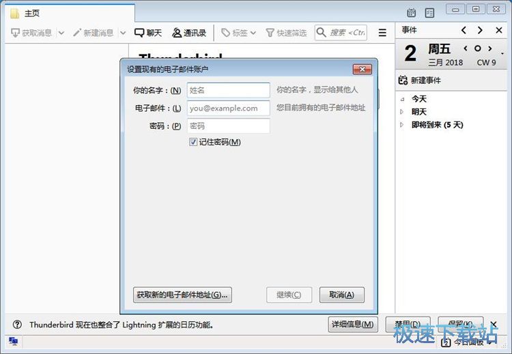Select the Home (主页) tab
Viewport: 512px width, 354px height.
pos(69,13)
